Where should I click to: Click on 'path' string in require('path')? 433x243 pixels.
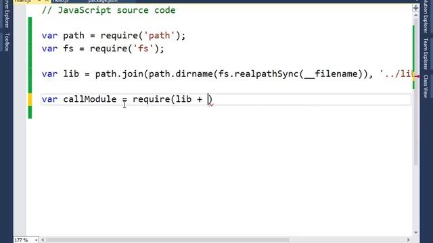point(159,36)
